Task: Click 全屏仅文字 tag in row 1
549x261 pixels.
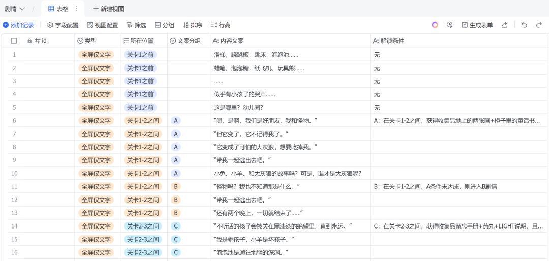Action: (x=96, y=54)
